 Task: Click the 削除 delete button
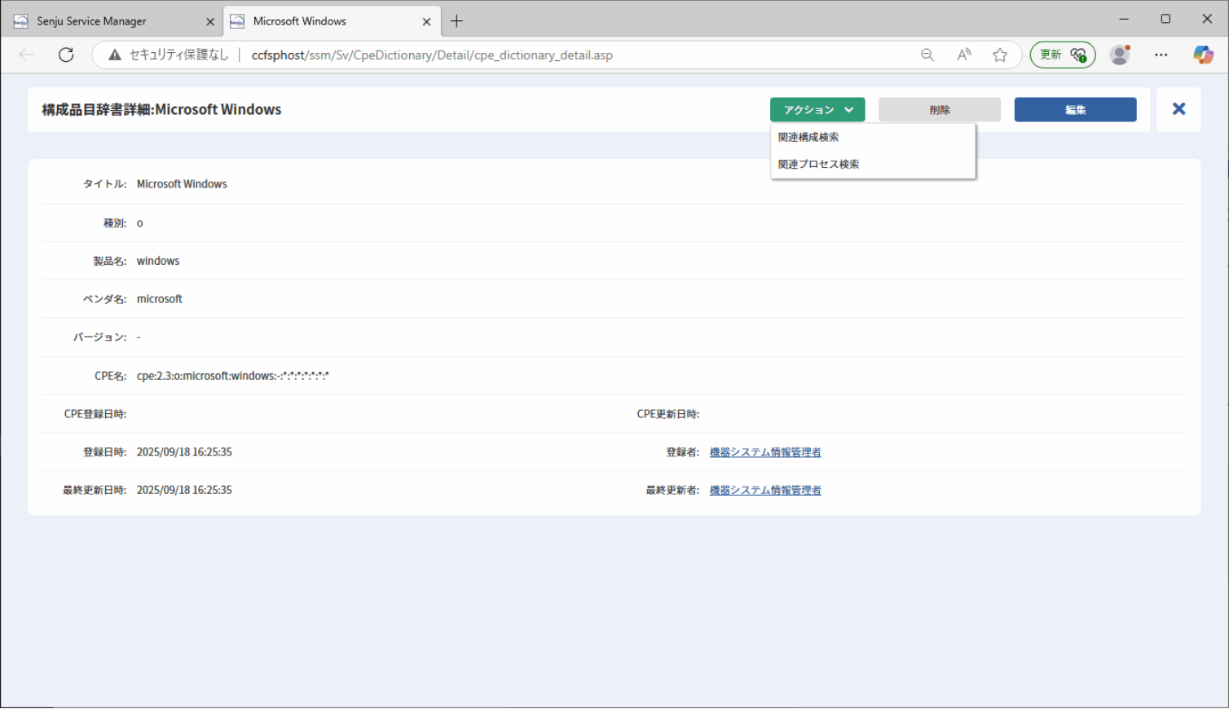tap(940, 110)
